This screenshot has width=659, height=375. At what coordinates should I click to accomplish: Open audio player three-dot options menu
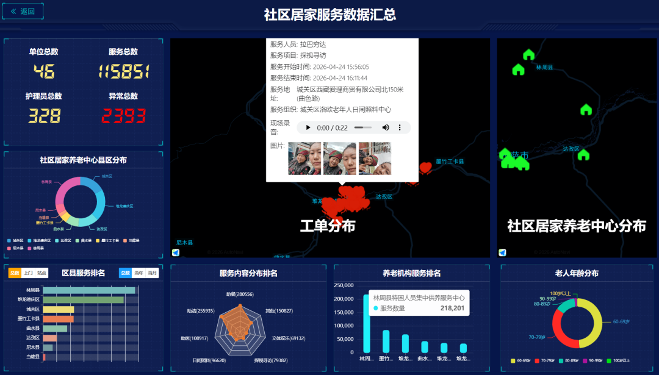coord(400,127)
